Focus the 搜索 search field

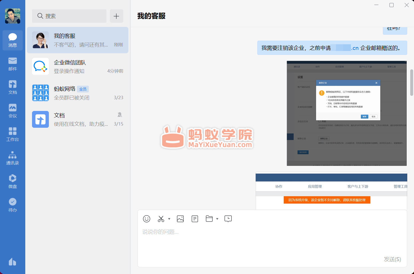[69, 16]
